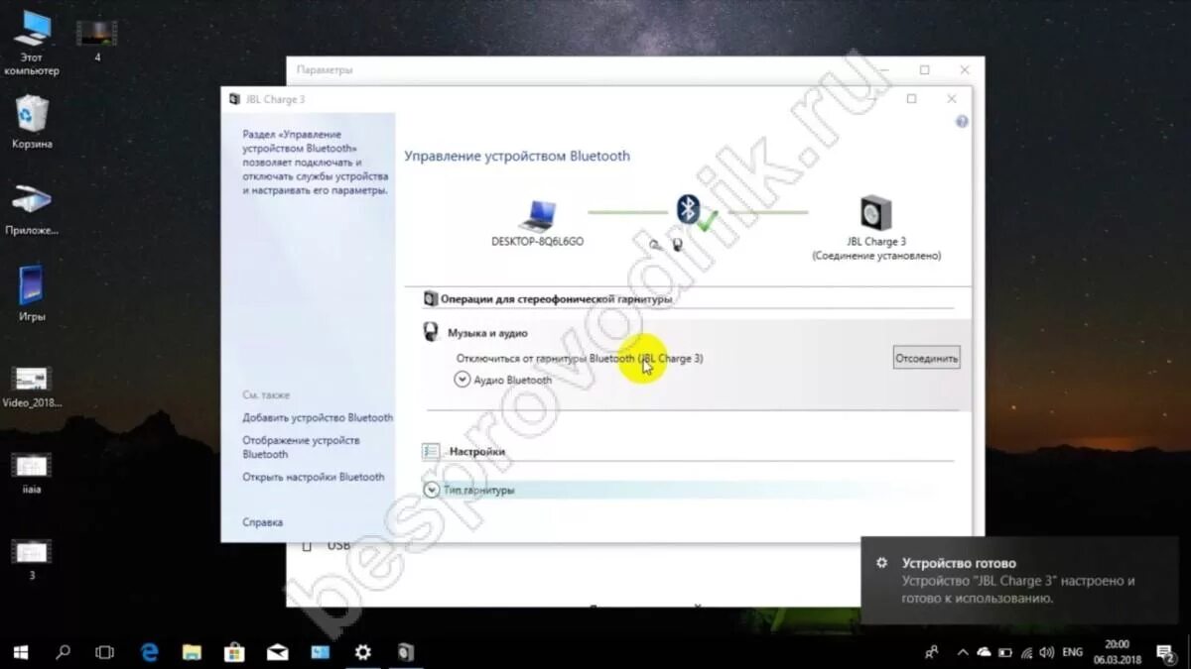Click the JBL Charge 3 title bar icon

[x=234, y=99]
